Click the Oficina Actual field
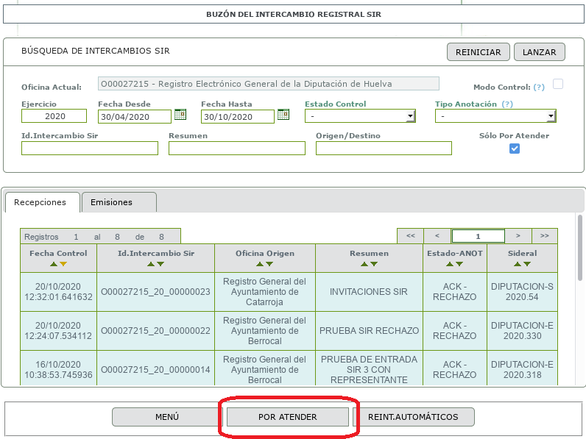Screen dimensions: 586x439 click(268, 84)
